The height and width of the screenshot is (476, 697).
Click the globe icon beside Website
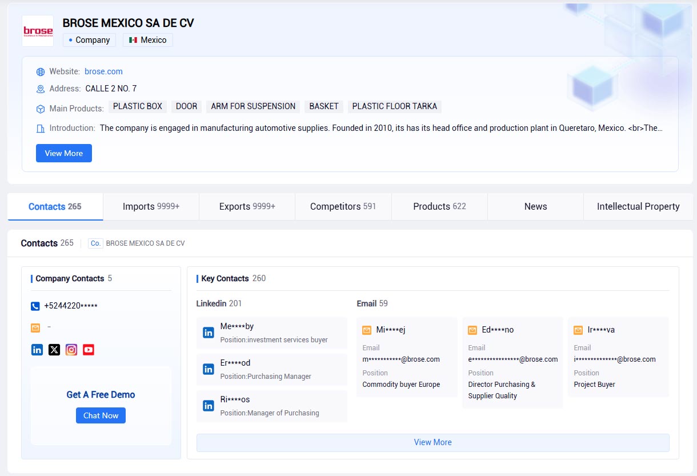(x=41, y=72)
